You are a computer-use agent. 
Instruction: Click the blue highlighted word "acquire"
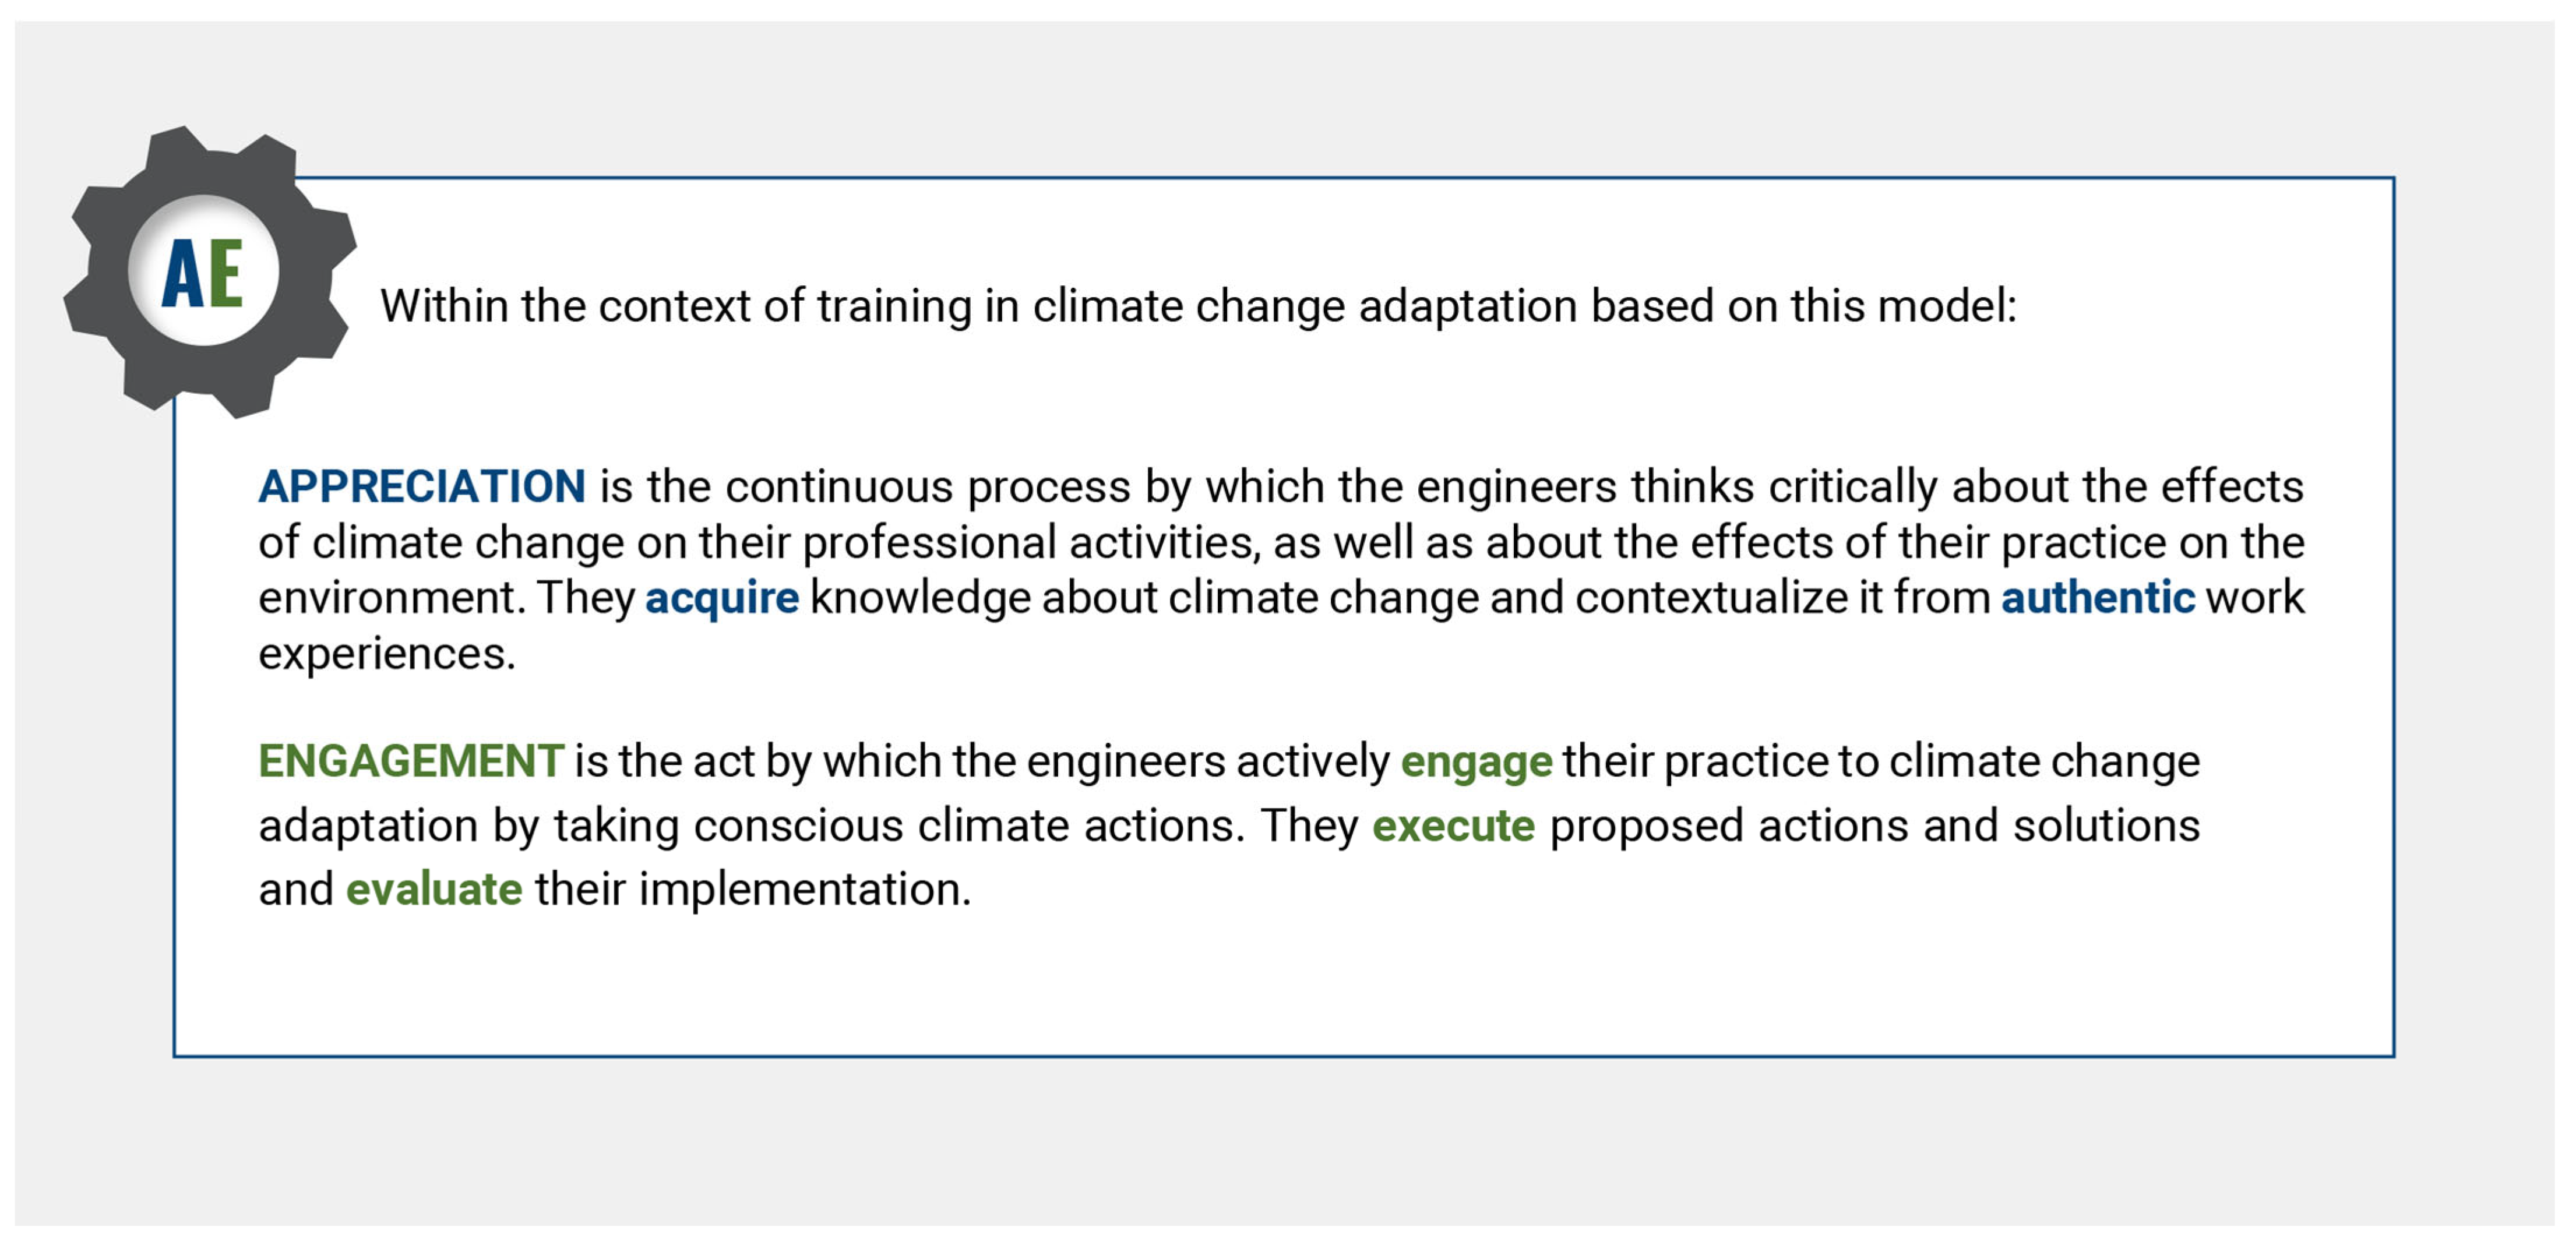722,598
